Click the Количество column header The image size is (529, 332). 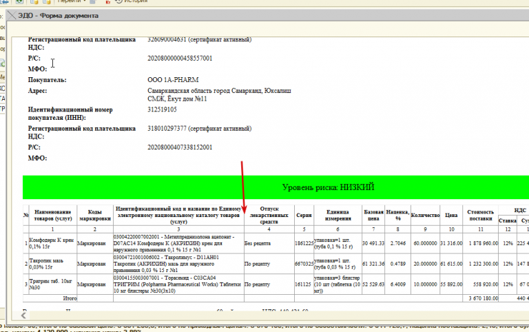pyautogui.click(x=425, y=216)
